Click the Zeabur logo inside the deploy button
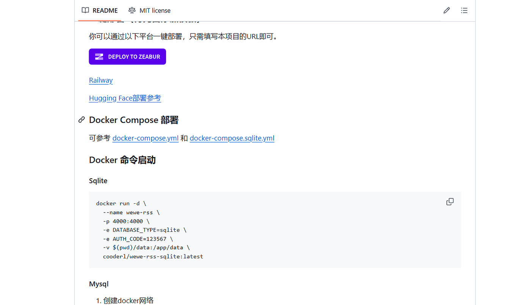Viewport: 523px width, 305px height. click(99, 56)
